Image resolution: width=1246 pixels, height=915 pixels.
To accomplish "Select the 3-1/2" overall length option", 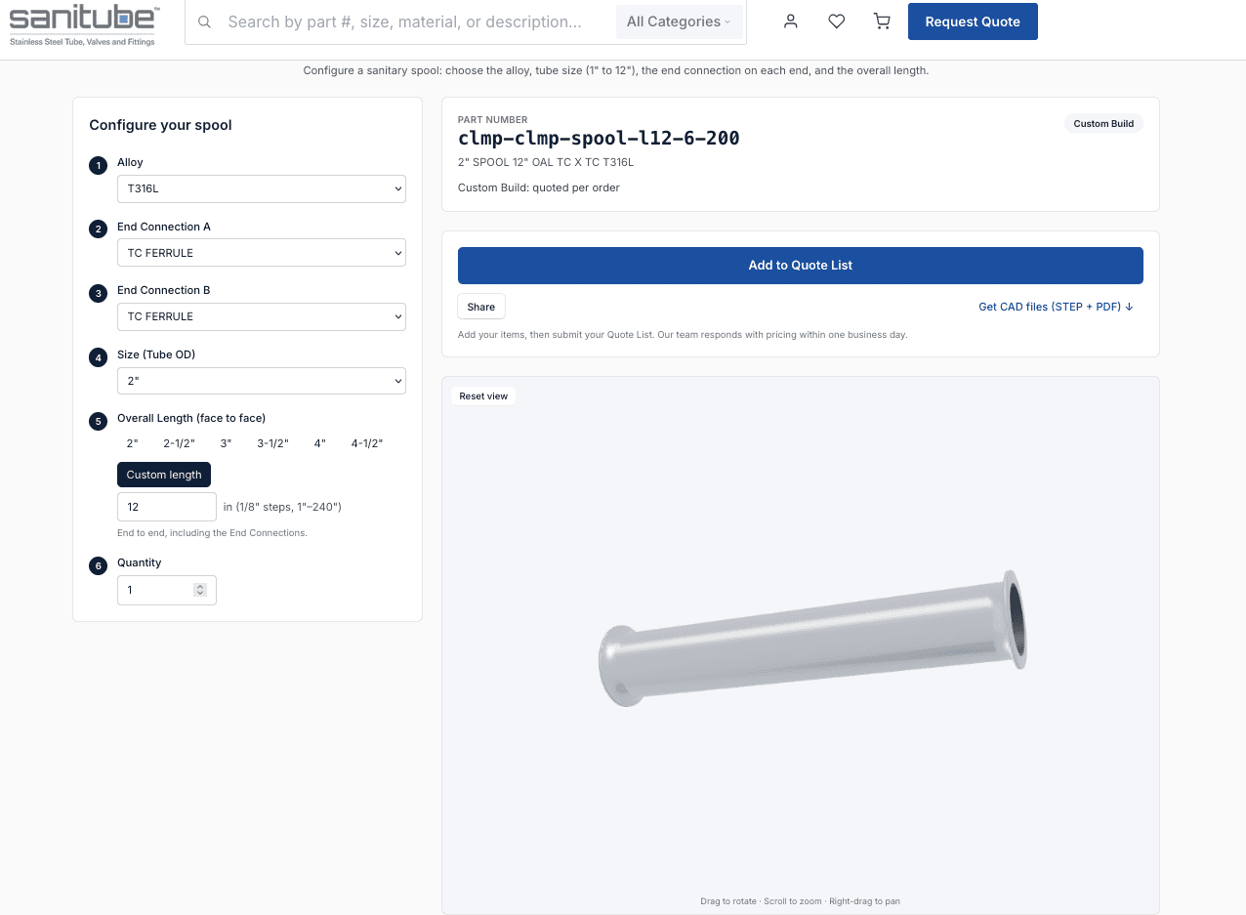I will pos(273,443).
